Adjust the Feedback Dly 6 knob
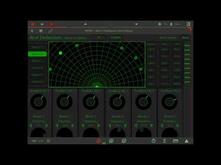221x165 pixels. click(169, 102)
